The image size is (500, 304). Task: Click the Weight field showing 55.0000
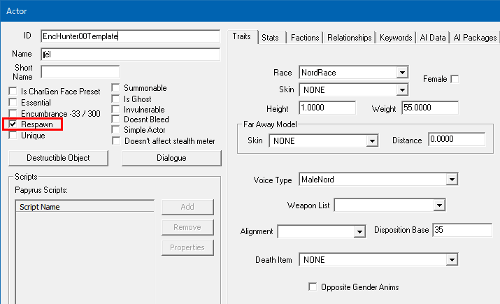(430, 108)
